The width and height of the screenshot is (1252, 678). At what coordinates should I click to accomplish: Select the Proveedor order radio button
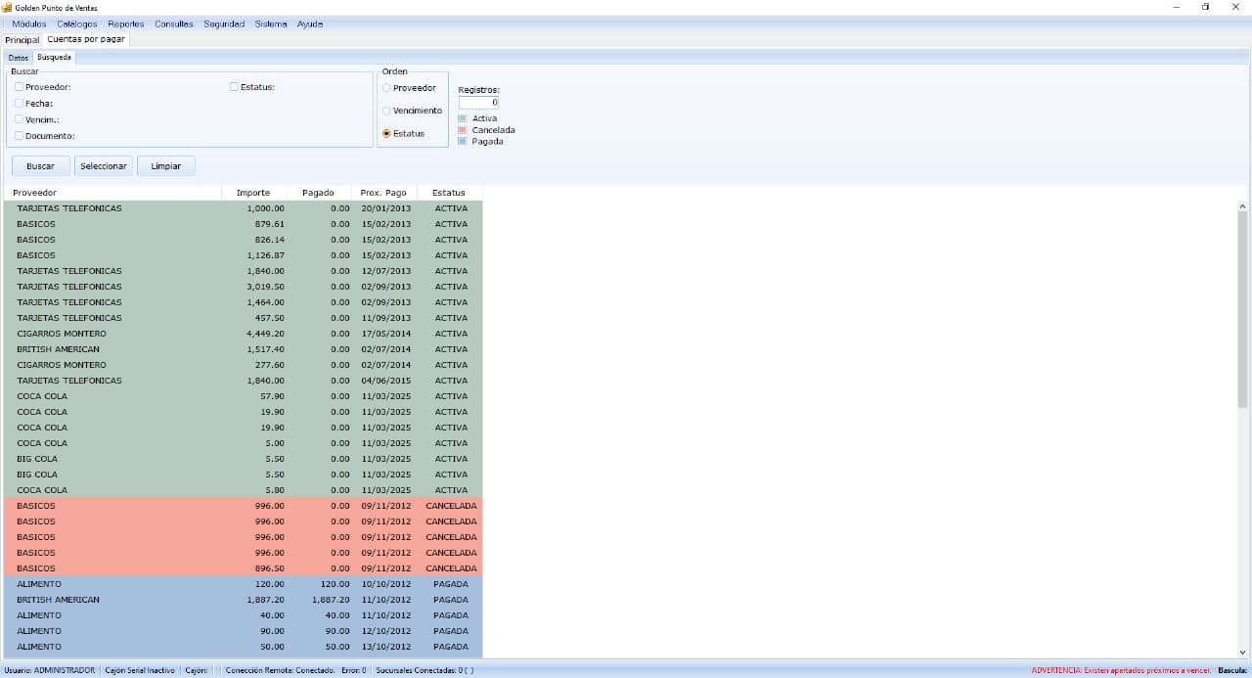click(386, 88)
